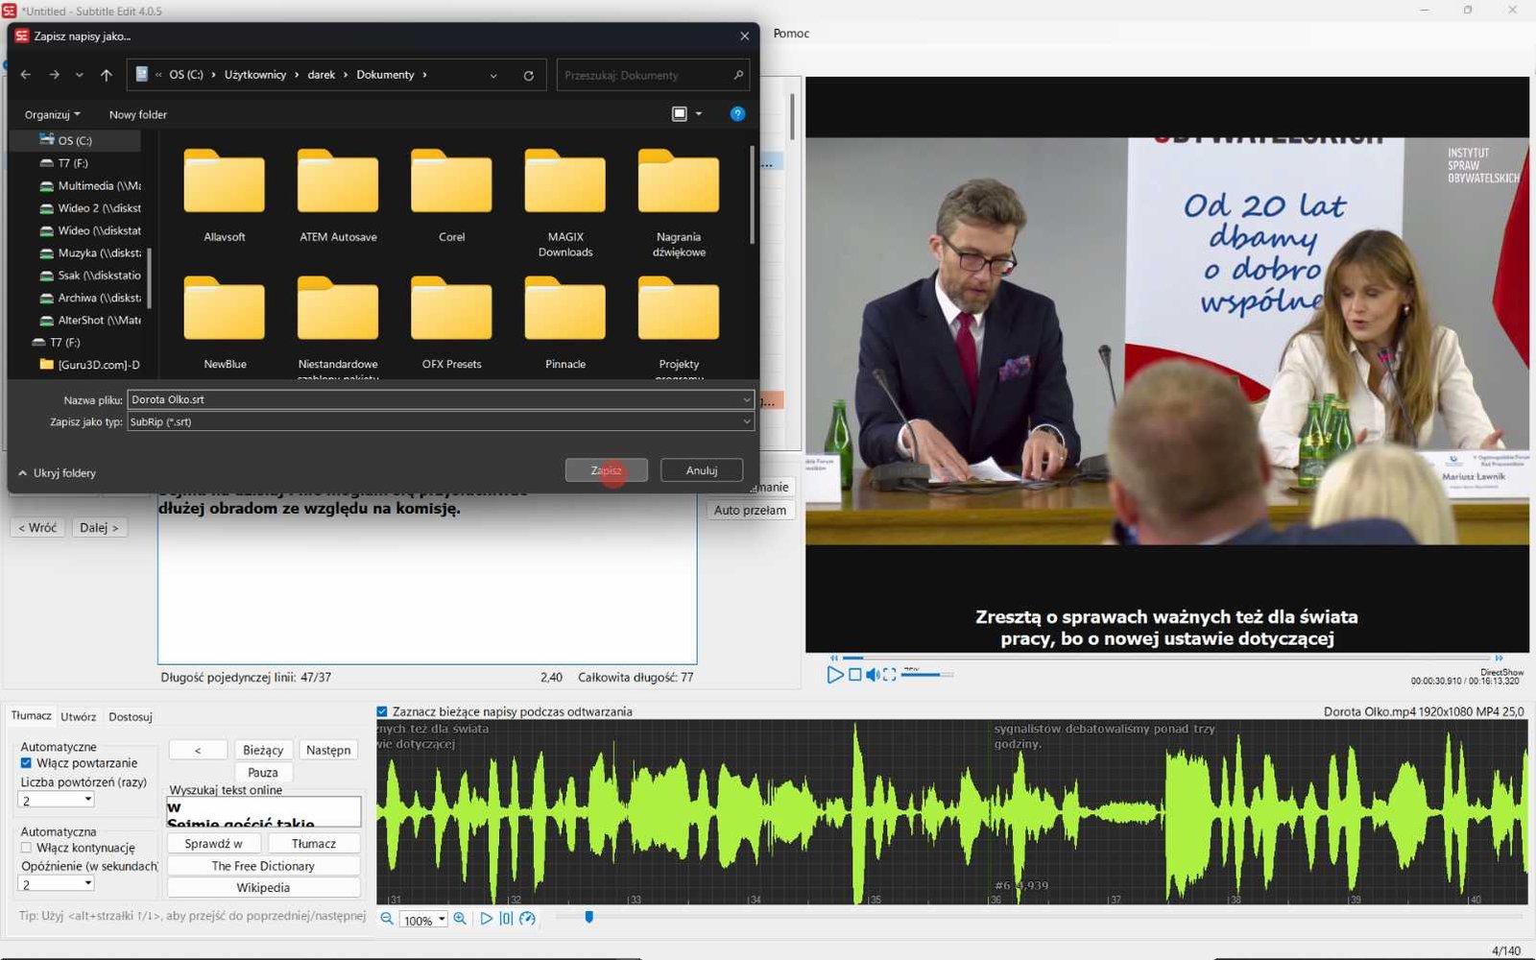Mute video sound with the speaker icon

coord(872,675)
